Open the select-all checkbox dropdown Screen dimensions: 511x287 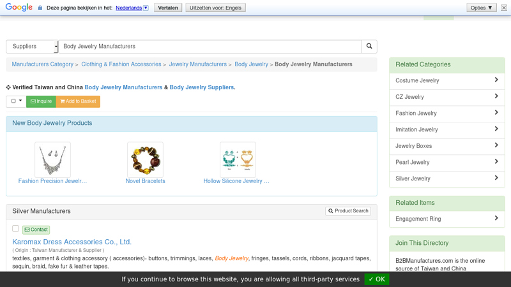[16, 101]
